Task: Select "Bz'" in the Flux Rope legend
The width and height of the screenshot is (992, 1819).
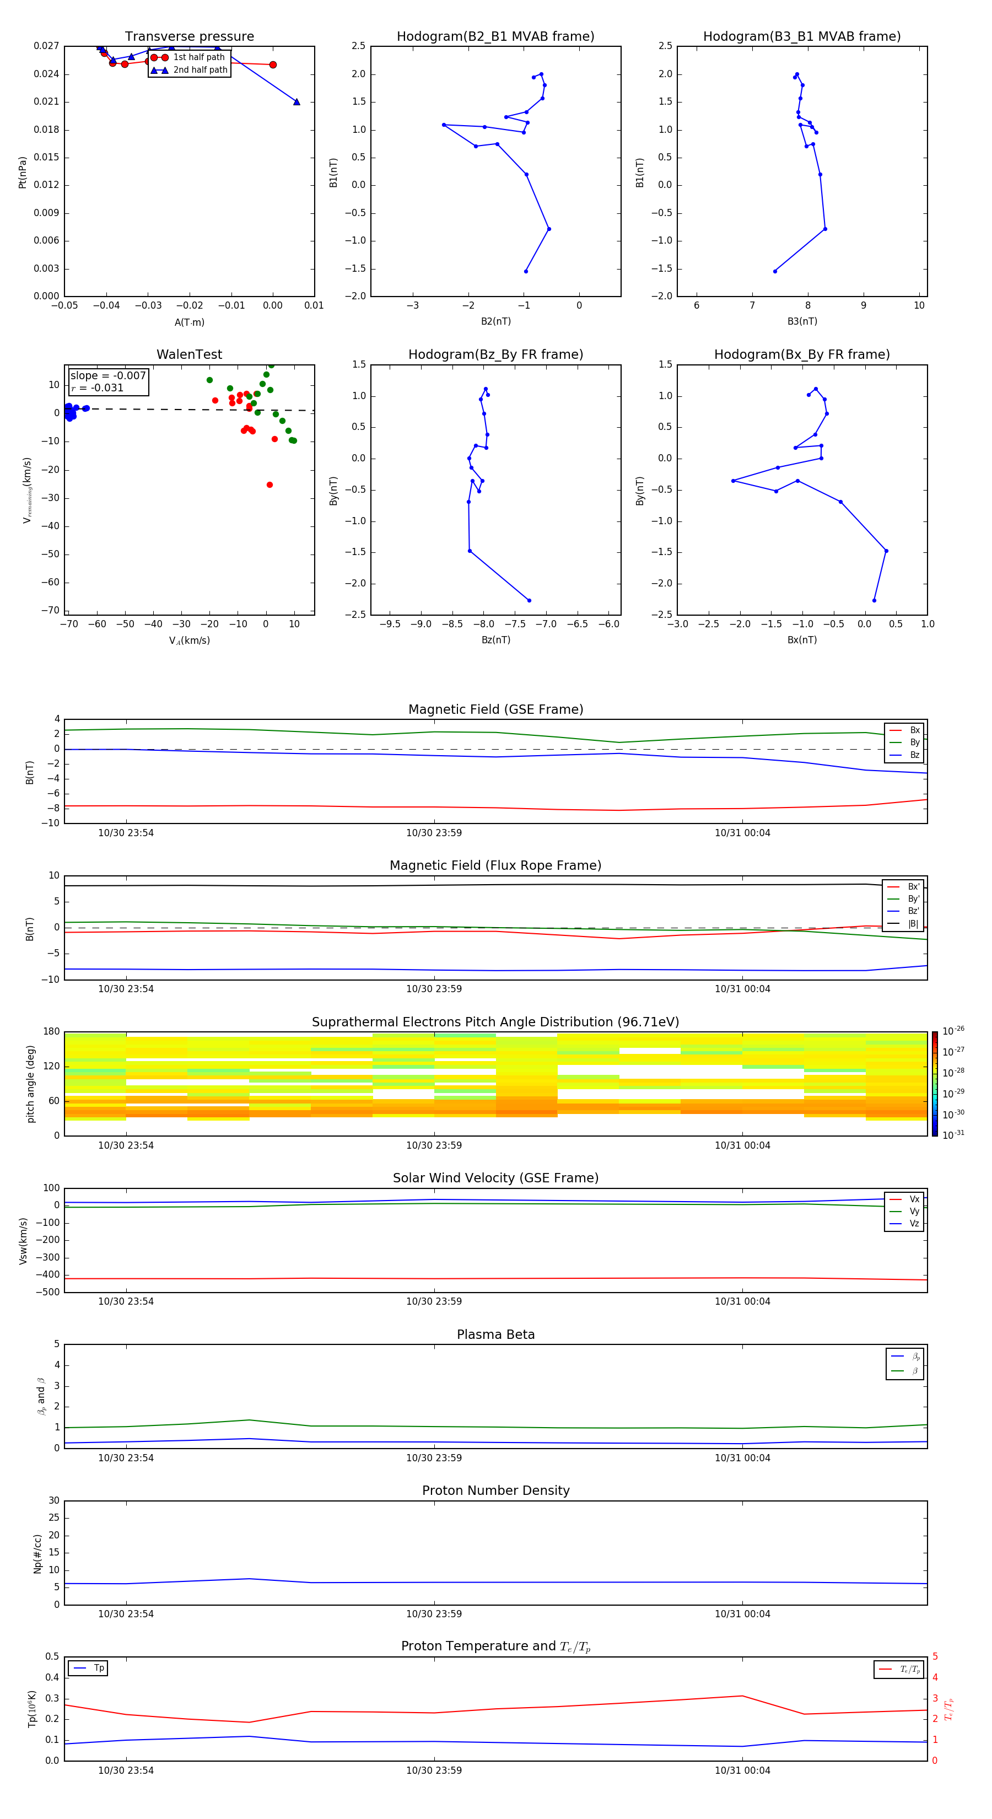Action: coord(904,911)
